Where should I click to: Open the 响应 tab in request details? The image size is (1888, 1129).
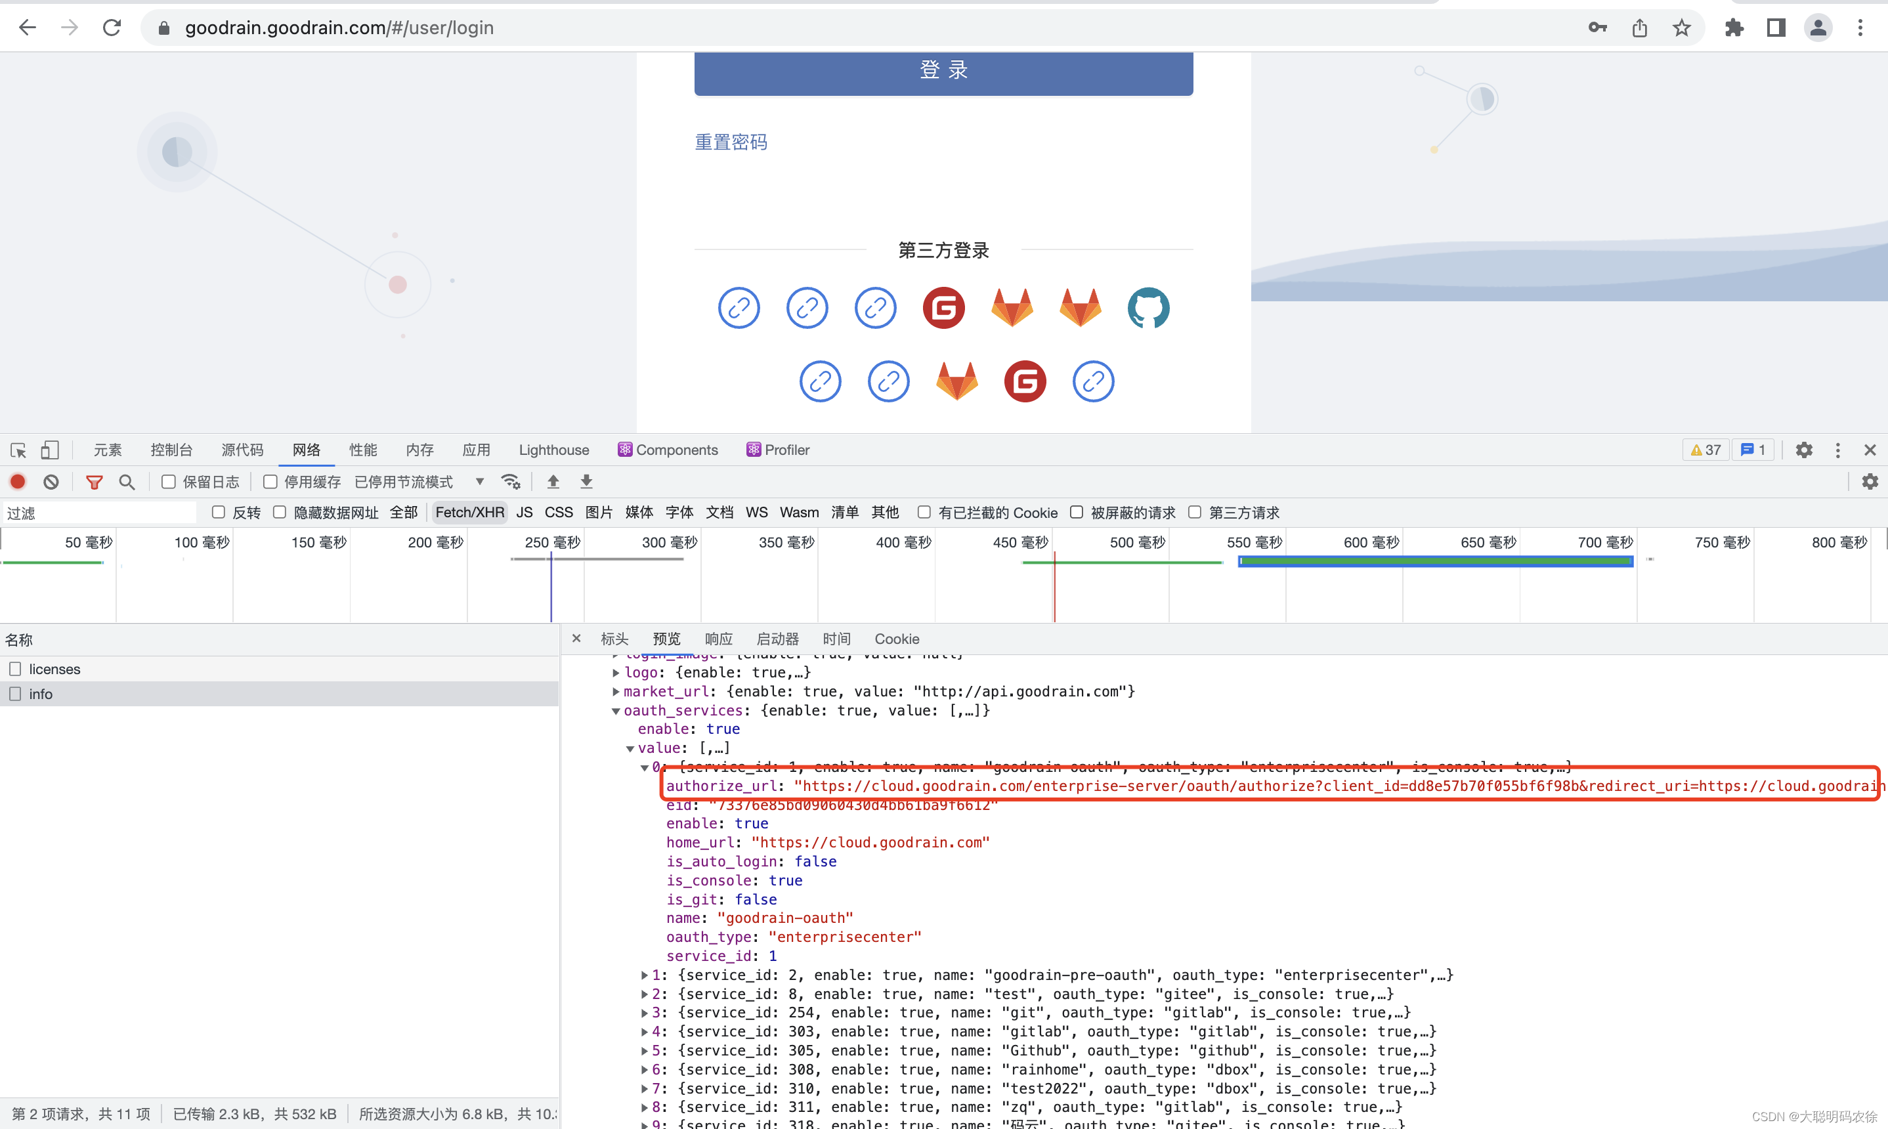point(718,639)
